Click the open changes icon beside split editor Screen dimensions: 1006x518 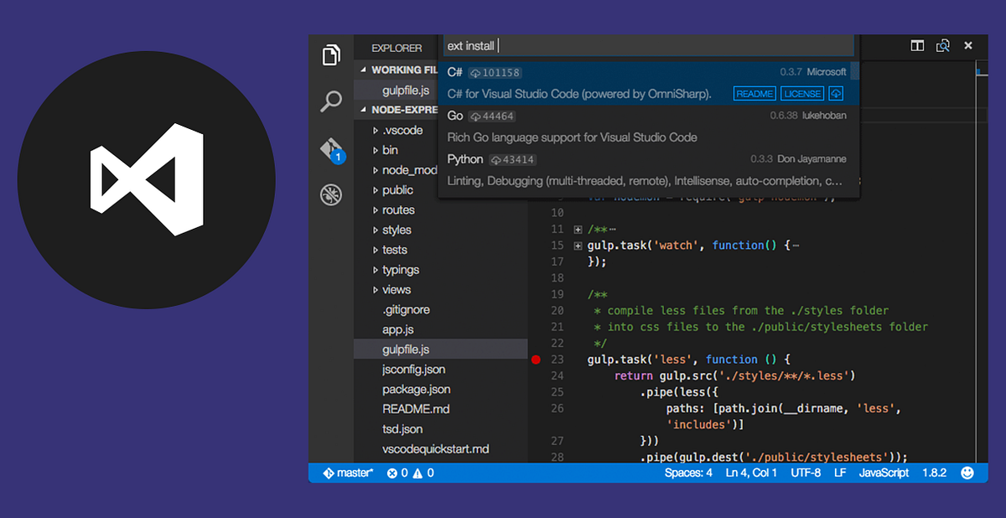click(943, 46)
